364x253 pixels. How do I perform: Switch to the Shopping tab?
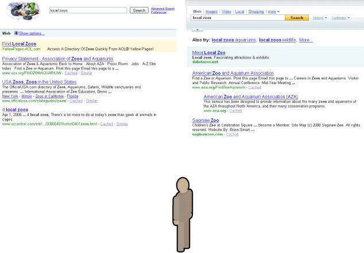click(256, 11)
